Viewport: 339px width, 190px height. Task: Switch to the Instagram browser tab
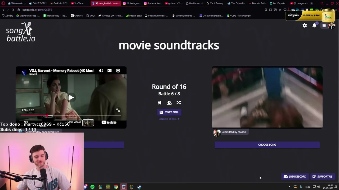(132, 3)
